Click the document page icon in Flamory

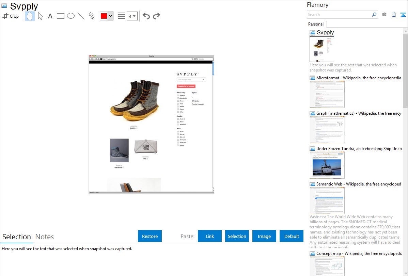[394, 15]
